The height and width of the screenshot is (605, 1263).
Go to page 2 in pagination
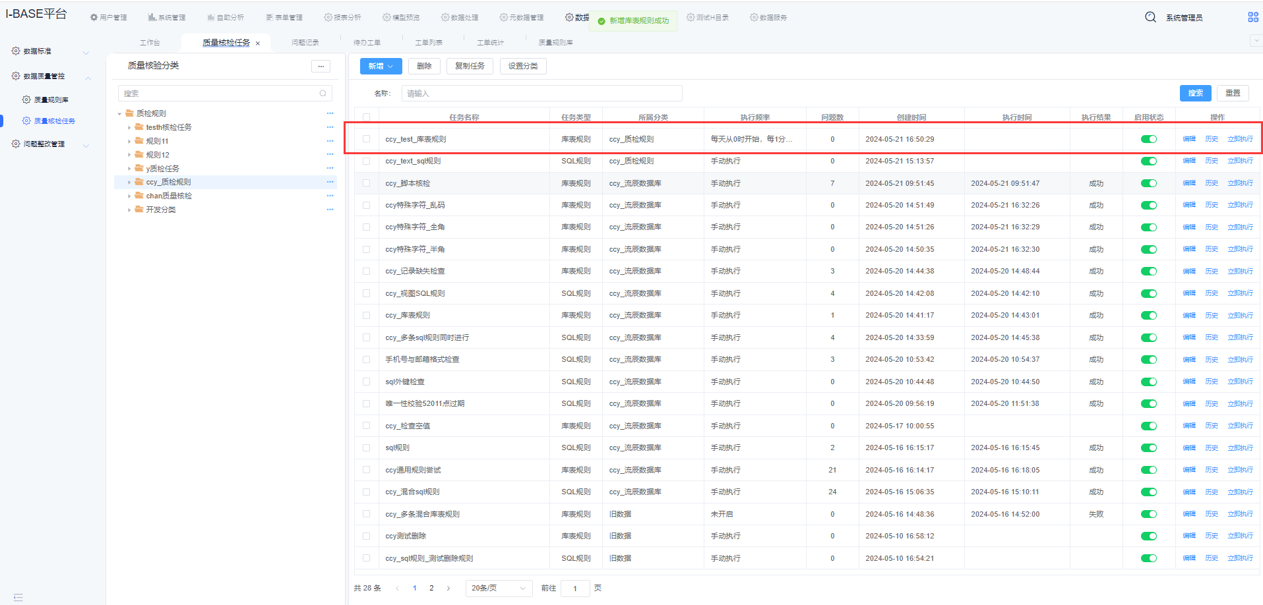(x=431, y=588)
